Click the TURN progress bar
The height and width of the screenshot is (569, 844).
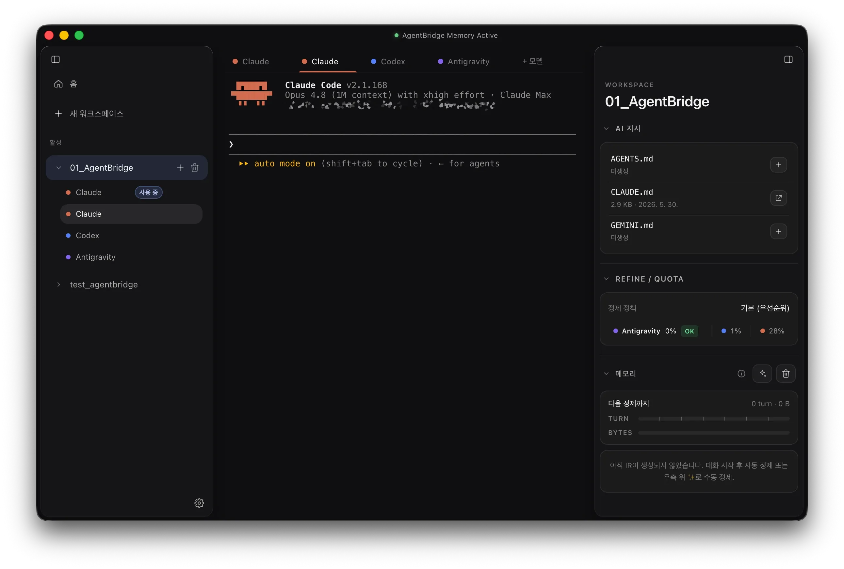click(x=714, y=419)
